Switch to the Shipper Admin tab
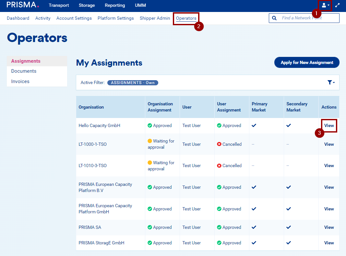The image size is (346, 256). 155,18
